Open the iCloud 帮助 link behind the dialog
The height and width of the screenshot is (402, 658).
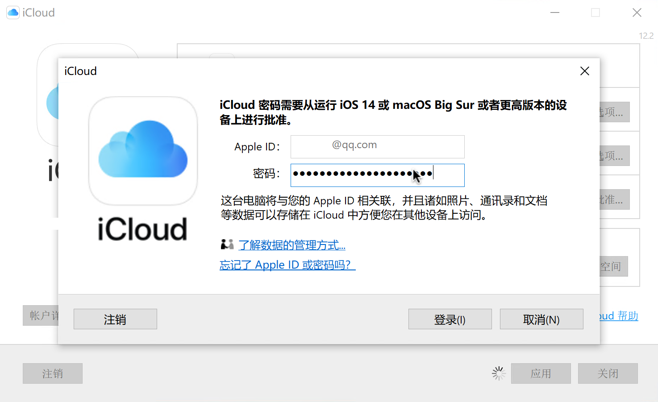point(619,316)
